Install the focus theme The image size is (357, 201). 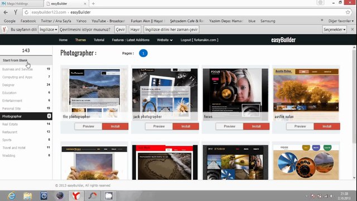(257, 126)
